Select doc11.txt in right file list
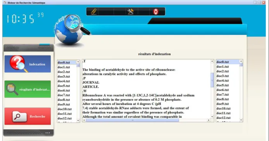Image resolution: width=269 pixels, height=141 pixels. tap(228, 113)
